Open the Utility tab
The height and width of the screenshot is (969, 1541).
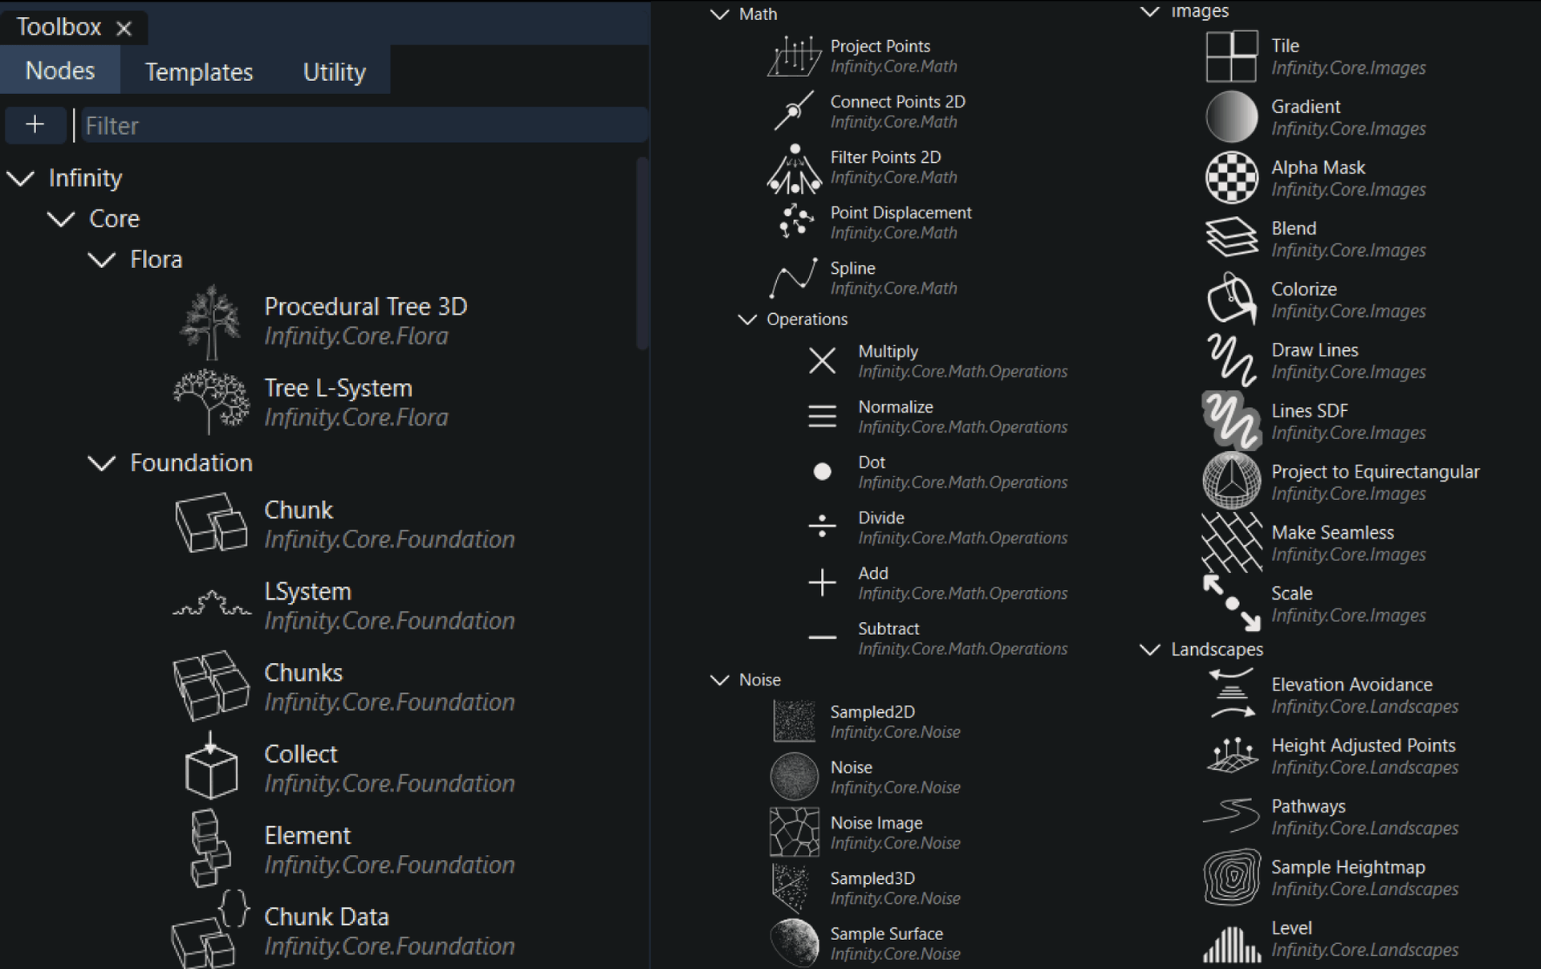[x=334, y=71]
